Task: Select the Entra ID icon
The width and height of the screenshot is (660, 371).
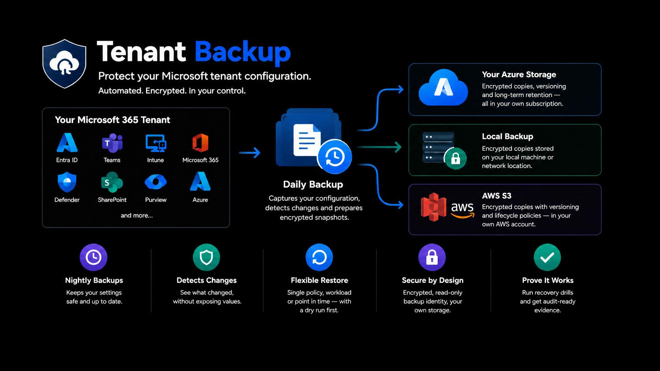Action: pyautogui.click(x=67, y=143)
